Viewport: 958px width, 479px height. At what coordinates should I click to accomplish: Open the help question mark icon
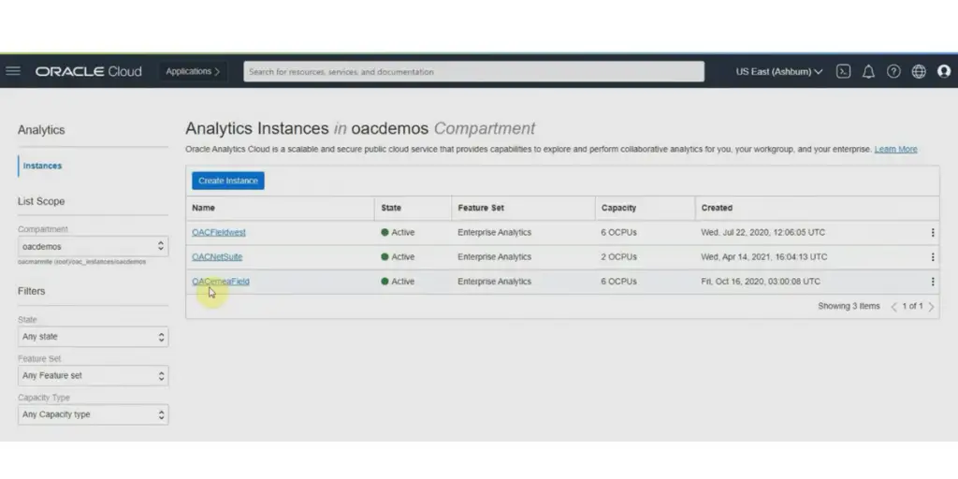point(893,71)
